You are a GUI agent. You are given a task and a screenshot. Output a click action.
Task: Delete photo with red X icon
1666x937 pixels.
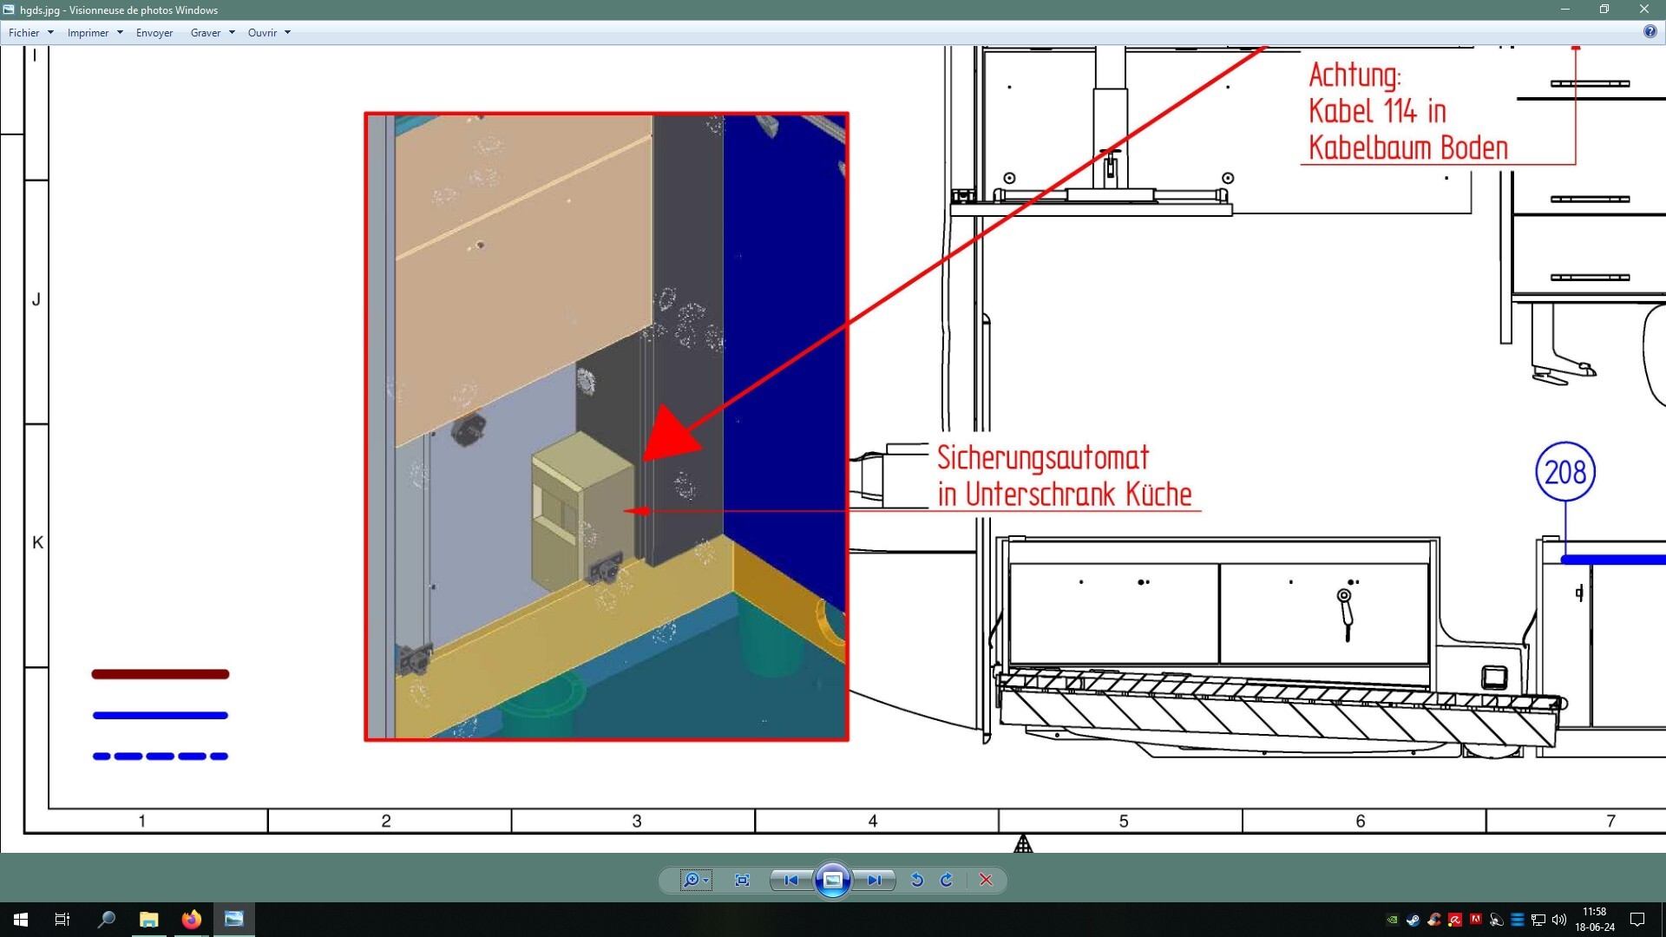click(x=986, y=880)
